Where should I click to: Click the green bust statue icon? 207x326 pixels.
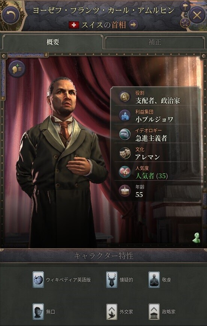click(196, 238)
